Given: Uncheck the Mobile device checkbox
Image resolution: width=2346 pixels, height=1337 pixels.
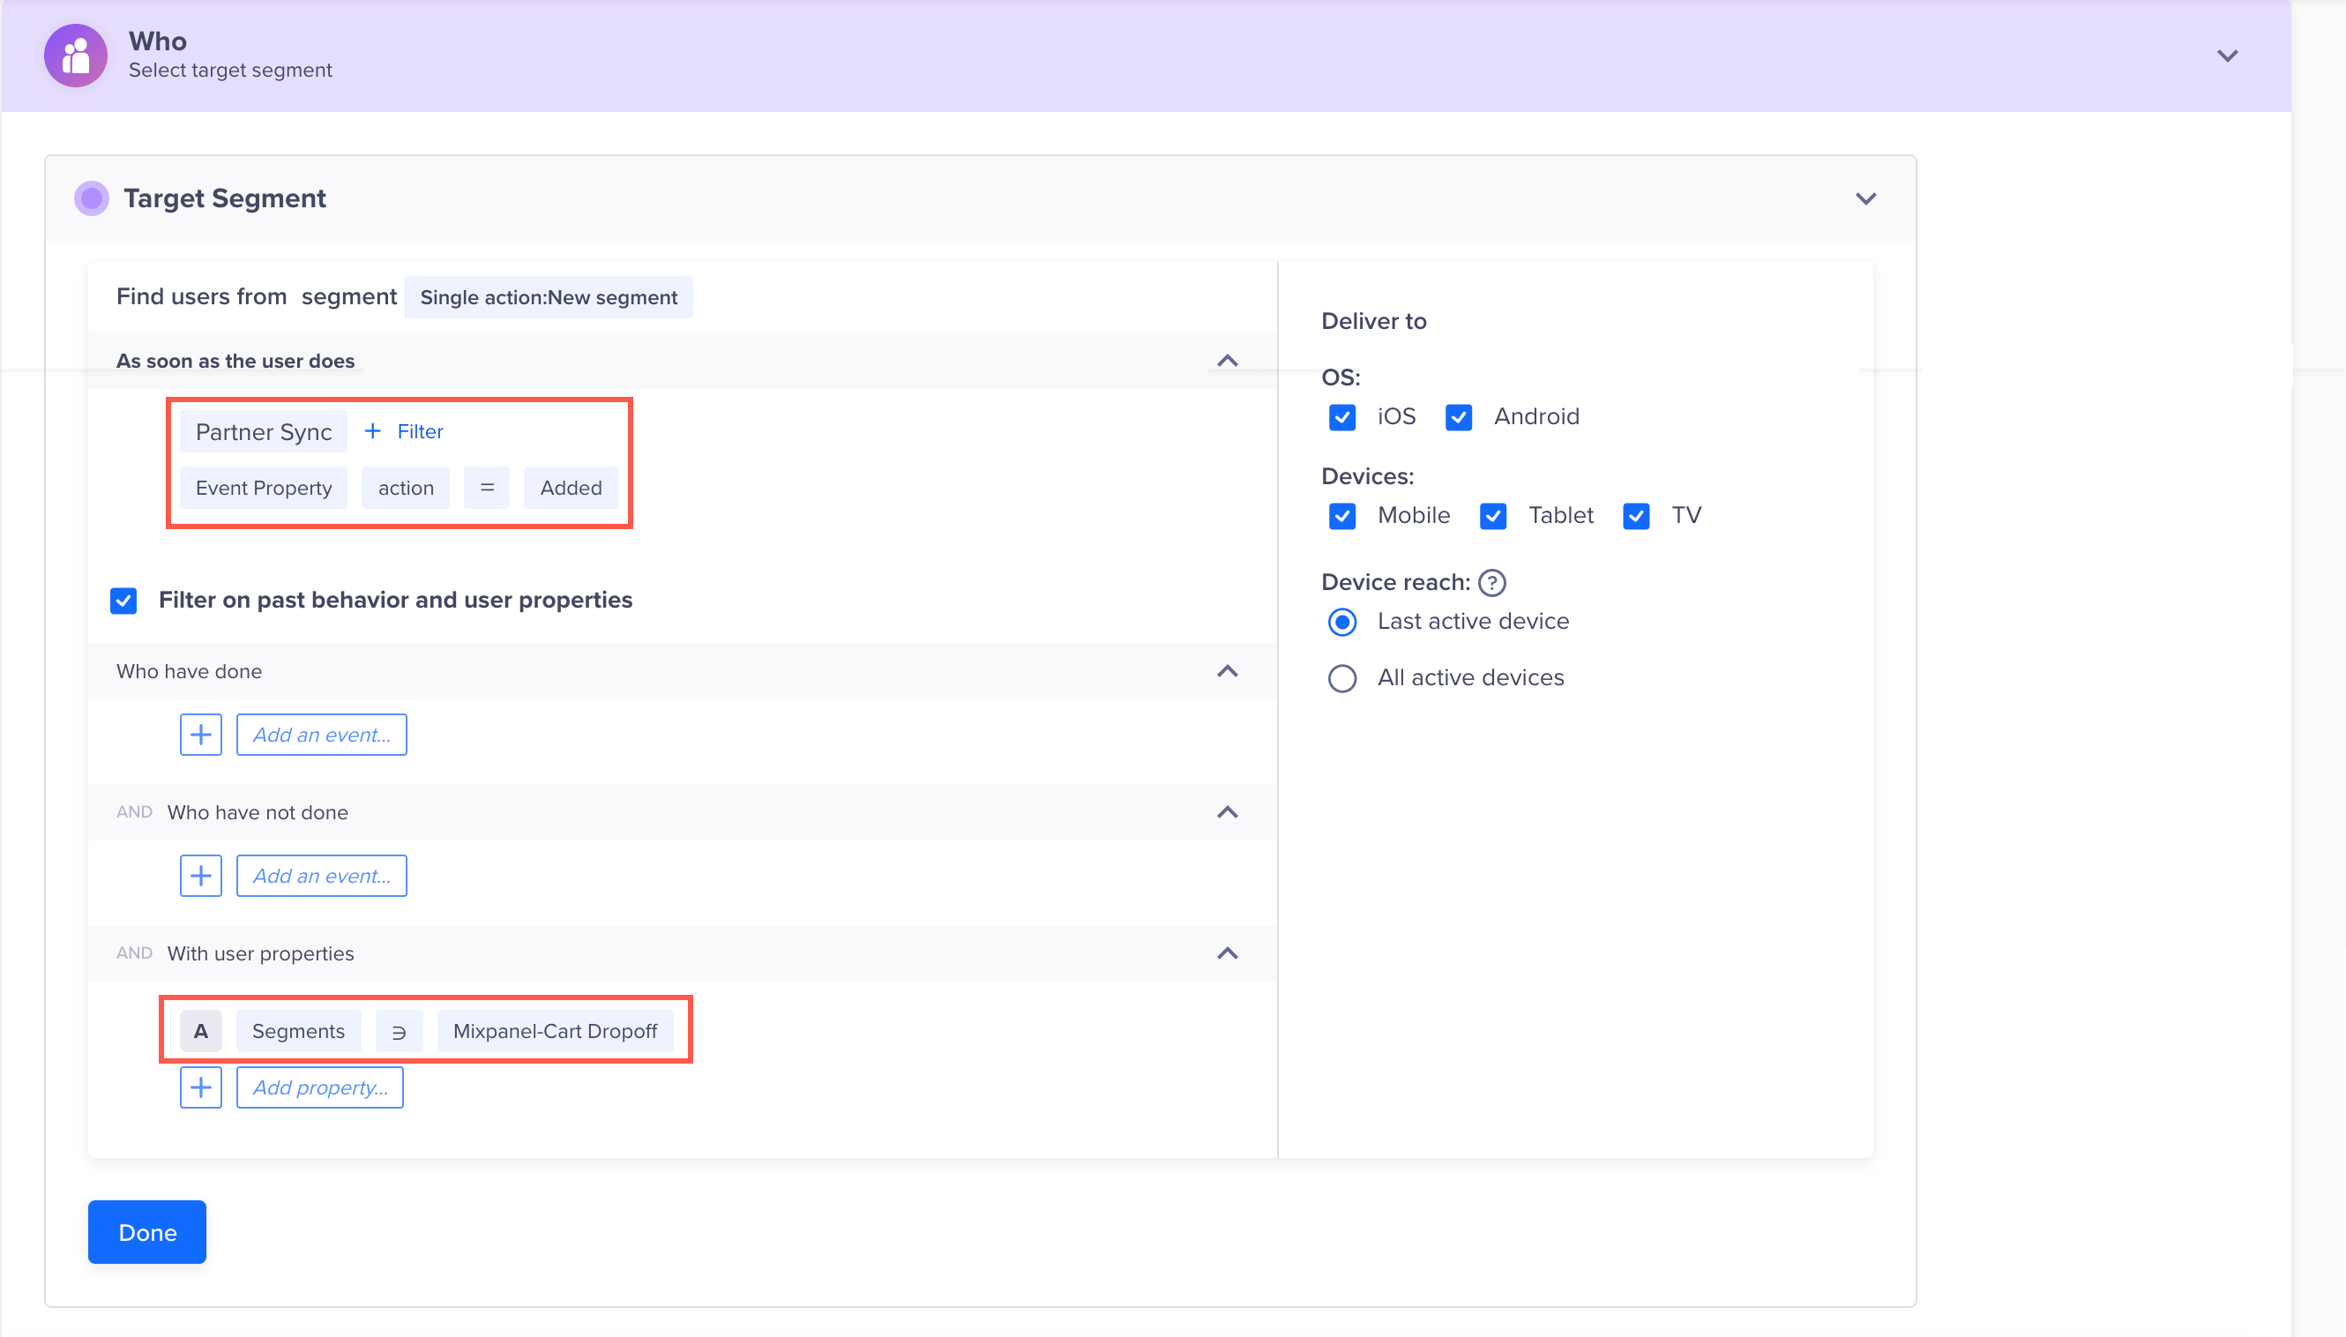Looking at the screenshot, I should pos(1342,516).
